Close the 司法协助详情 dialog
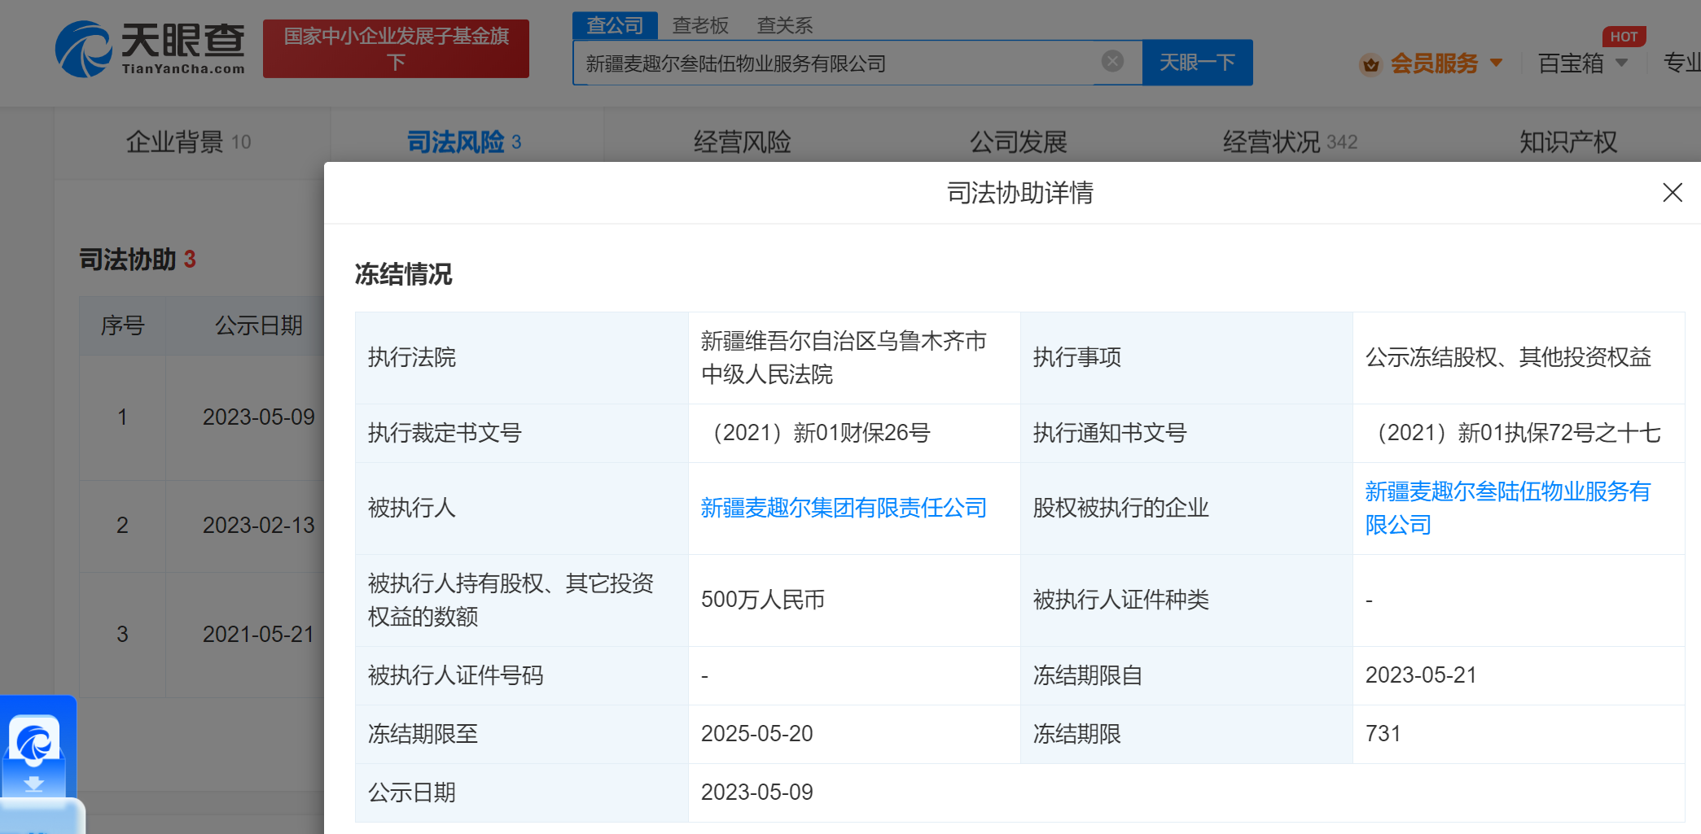The height and width of the screenshot is (834, 1701). click(1672, 193)
